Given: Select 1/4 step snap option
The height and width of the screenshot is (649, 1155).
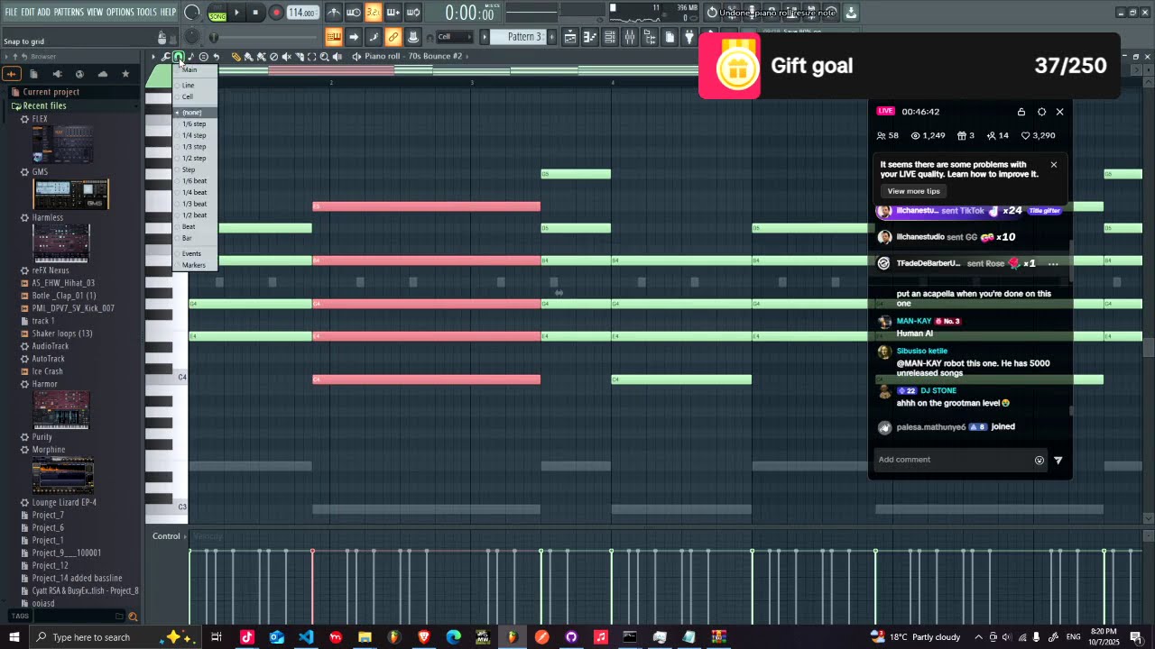Looking at the screenshot, I should 195,135.
